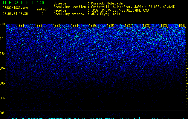Click the A504HB(yagi 4el) antenna text
This screenshot has width=188, height=119.
[106, 14]
